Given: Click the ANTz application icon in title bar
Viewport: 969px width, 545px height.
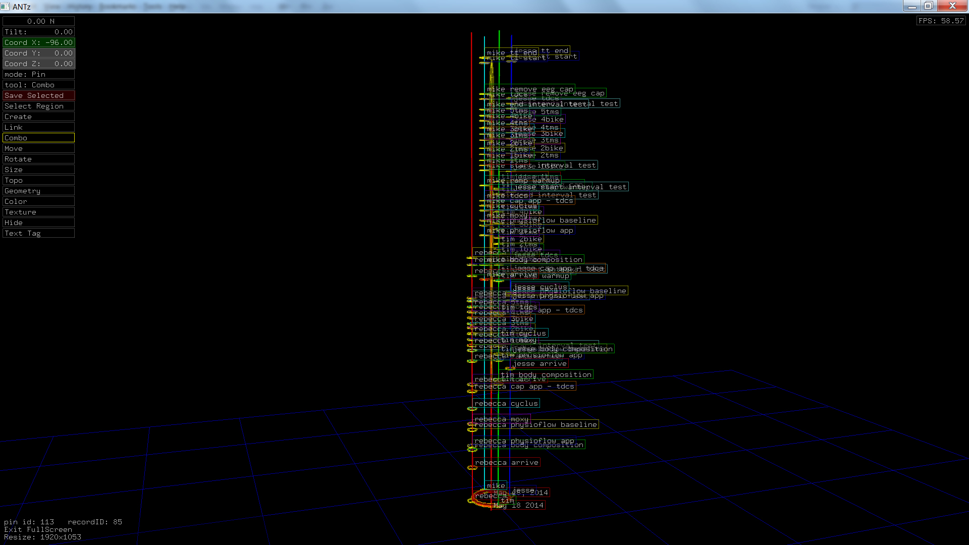Looking at the screenshot, I should (5, 6).
